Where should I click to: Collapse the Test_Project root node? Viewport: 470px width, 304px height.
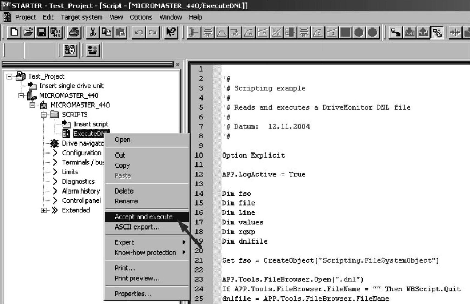[x=10, y=76]
